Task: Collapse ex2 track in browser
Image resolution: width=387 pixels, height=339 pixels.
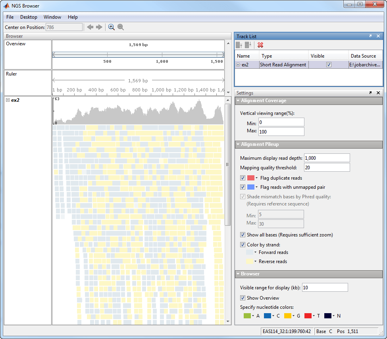Action: (x=8, y=100)
